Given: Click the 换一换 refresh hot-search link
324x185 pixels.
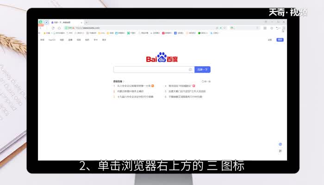Looking at the screenshot, I should point(206,81).
